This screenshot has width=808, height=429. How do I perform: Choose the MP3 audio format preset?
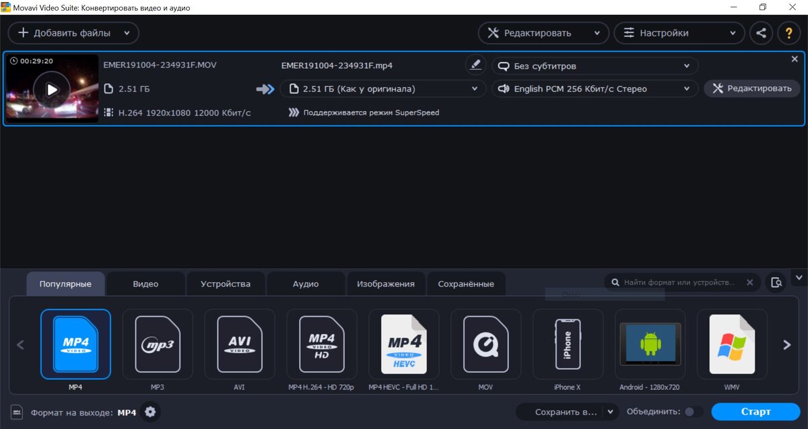[x=158, y=344]
